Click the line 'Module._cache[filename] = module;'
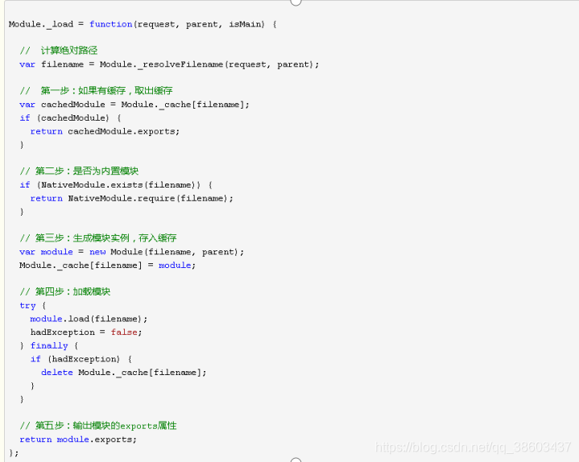This screenshot has height=462, width=579. pyautogui.click(x=107, y=266)
